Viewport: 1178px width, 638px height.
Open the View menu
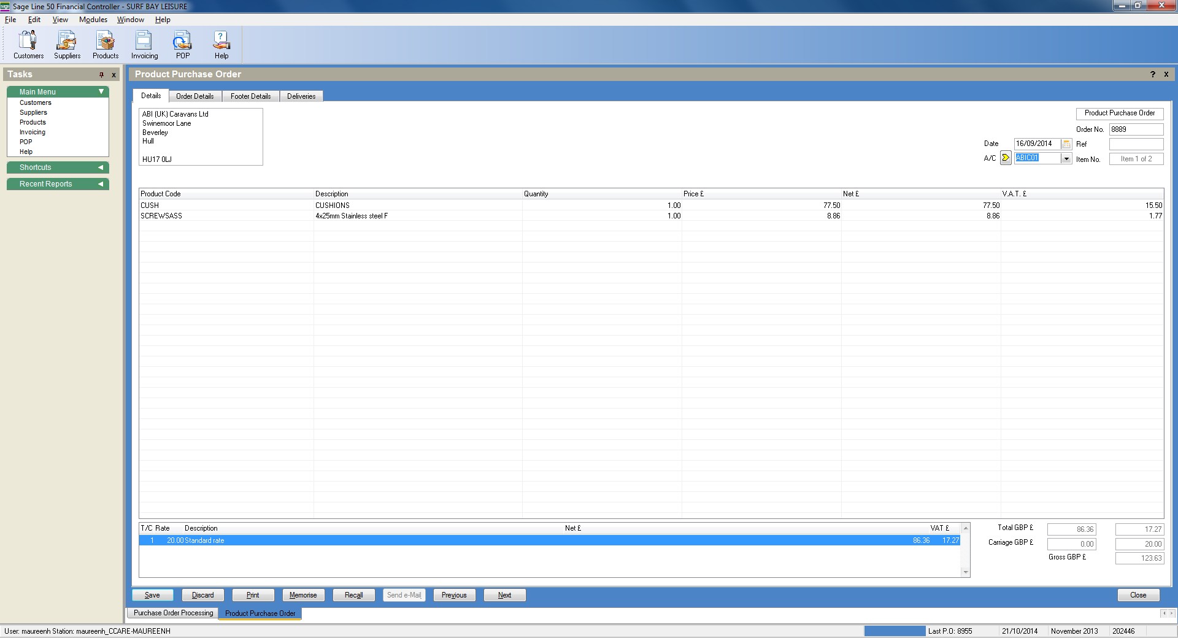pyautogui.click(x=60, y=20)
